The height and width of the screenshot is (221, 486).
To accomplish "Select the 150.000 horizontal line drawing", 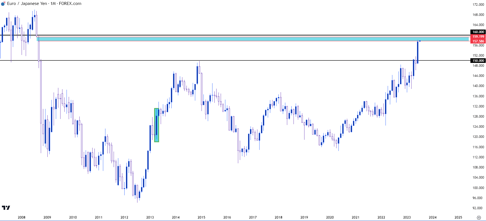I will pyautogui.click(x=235, y=60).
